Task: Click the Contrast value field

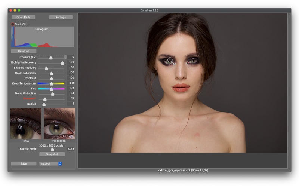Action: click(71, 78)
